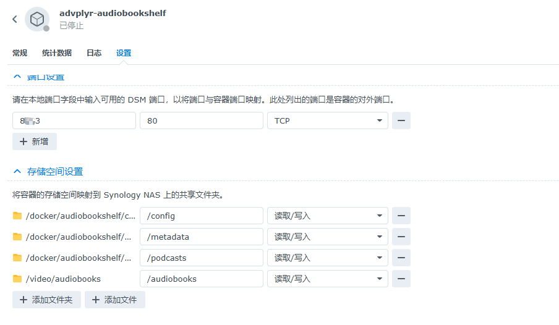Image resolution: width=559 pixels, height=325 pixels.
Task: Click the local port input field
Action: tap(74, 120)
